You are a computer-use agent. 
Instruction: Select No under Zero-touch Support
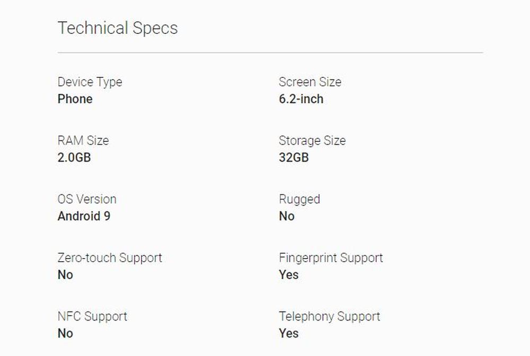[65, 275]
